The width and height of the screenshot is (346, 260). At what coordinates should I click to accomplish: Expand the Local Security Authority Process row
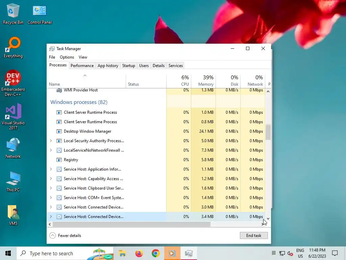click(x=51, y=141)
